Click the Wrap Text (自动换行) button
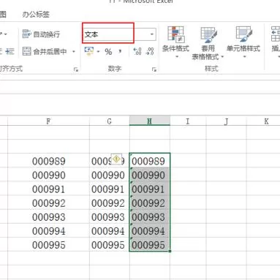Screen dimensions: 280x280 (41, 34)
